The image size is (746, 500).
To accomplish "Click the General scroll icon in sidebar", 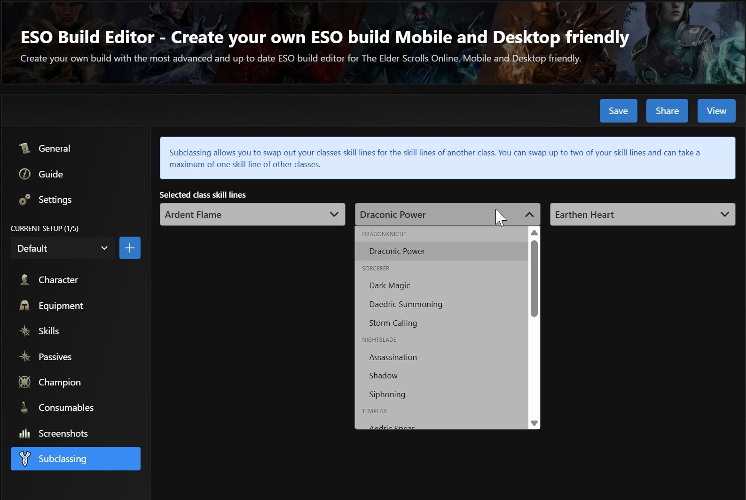I will tap(24, 148).
